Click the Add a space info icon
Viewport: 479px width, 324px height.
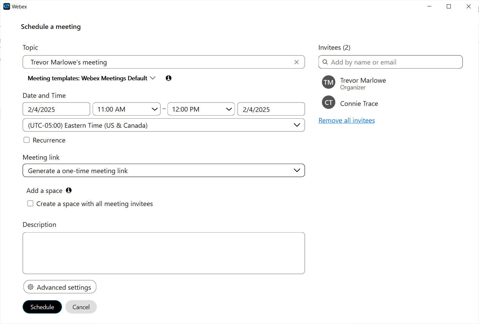tap(69, 190)
